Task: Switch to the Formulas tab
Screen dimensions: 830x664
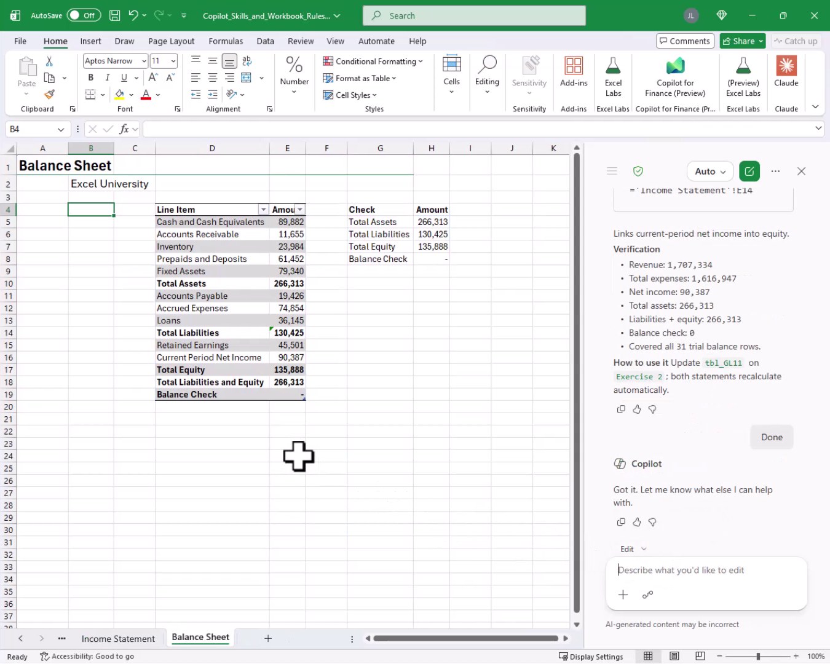Action: pyautogui.click(x=226, y=41)
